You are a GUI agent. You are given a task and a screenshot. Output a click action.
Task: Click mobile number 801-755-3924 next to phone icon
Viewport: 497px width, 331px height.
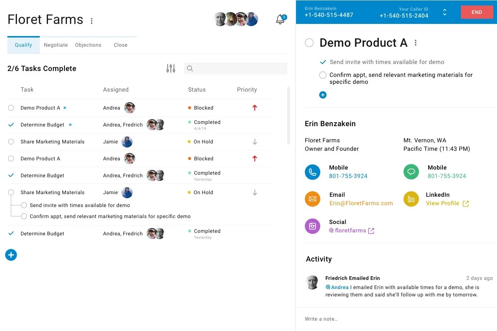click(x=348, y=176)
